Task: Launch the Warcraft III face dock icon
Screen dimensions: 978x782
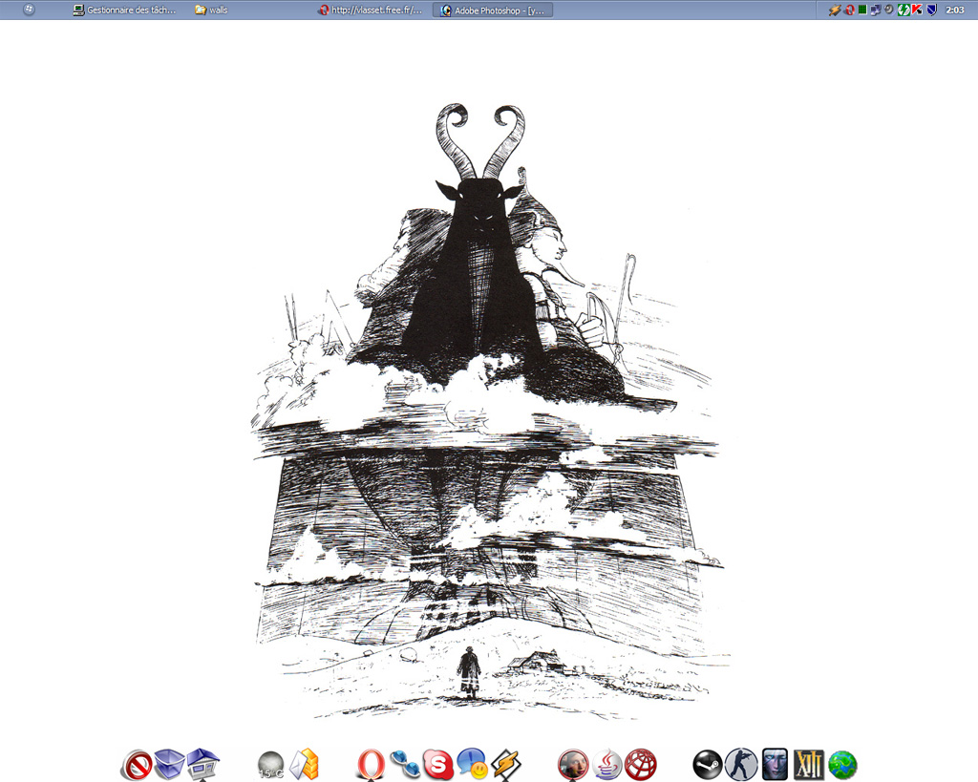Action: pos(775,765)
